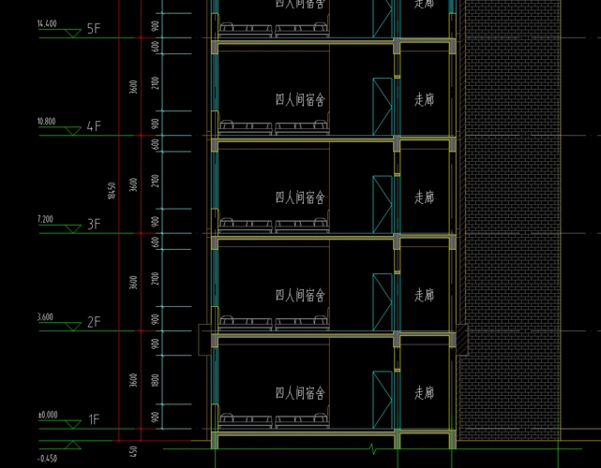601x468 pixels.
Task: Pick the 7.200 elevation text
Action: click(x=45, y=219)
